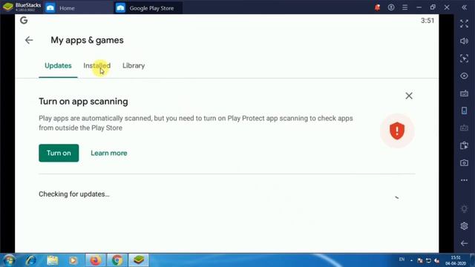
Task: Open the BlueStacks hamburger menu
Action: pos(404,7)
